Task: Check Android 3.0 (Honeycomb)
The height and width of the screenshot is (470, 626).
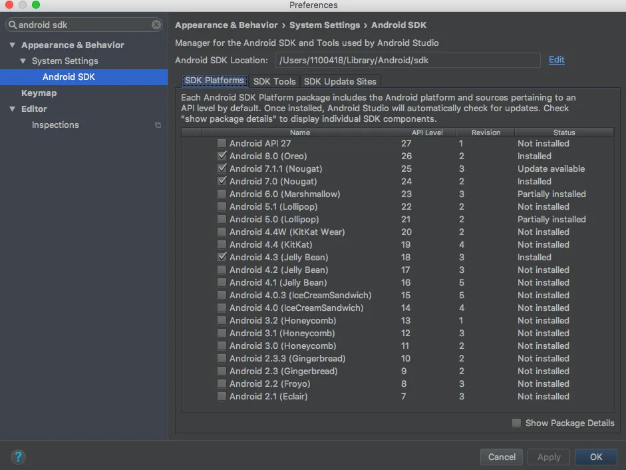Action: coord(222,346)
